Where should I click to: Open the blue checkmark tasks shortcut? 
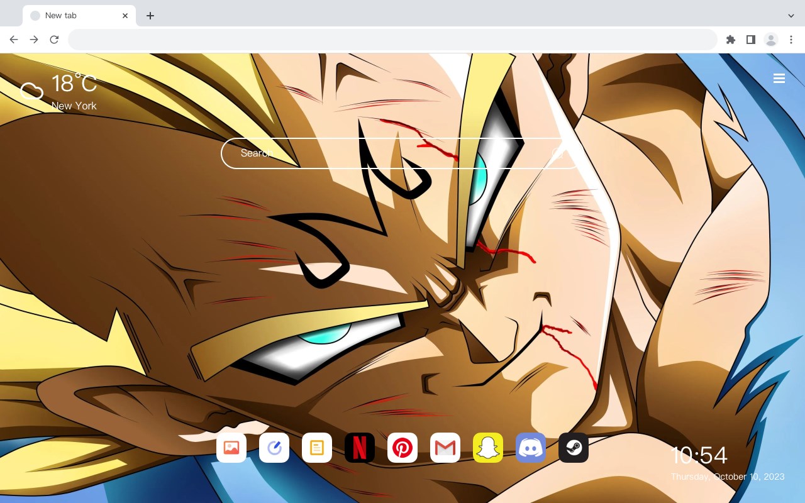point(274,448)
